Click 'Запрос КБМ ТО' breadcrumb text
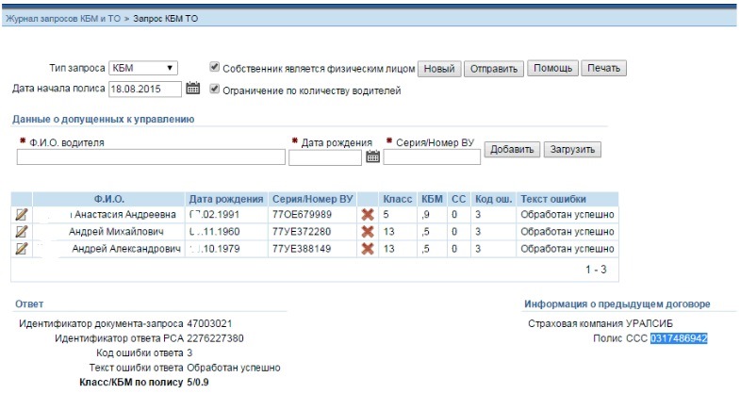 [x=165, y=19]
